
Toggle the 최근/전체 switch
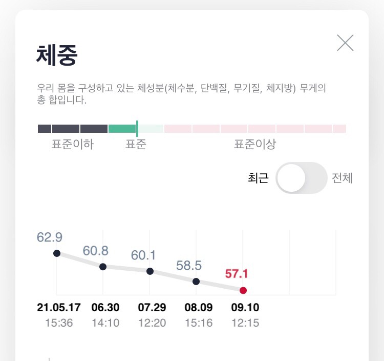pos(301,178)
